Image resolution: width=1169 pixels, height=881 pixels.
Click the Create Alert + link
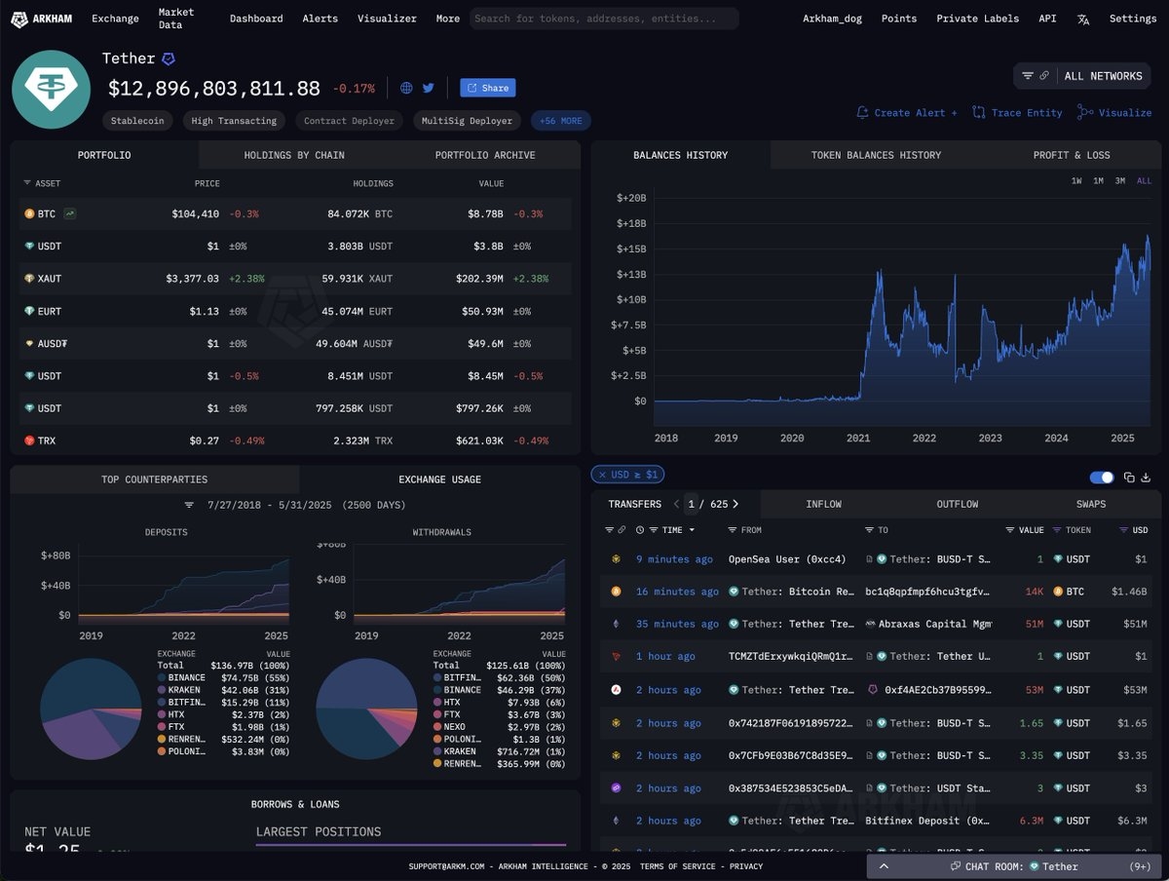coord(906,113)
